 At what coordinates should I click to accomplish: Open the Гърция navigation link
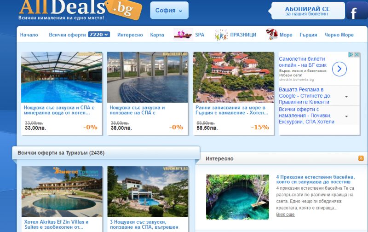[x=308, y=35]
